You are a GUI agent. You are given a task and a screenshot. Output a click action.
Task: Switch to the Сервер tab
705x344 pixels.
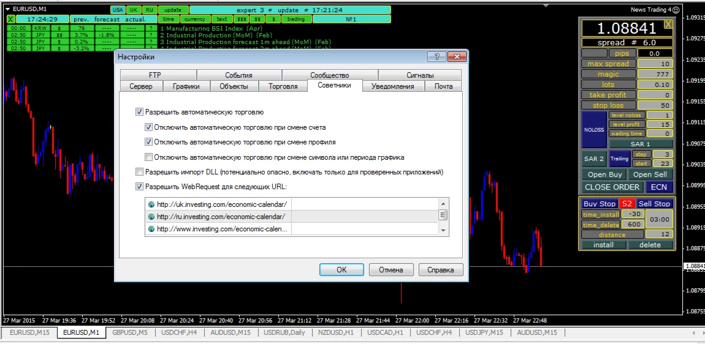(141, 86)
